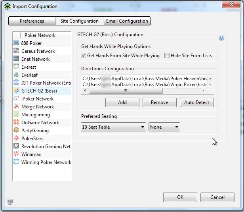The image size is (244, 212).
Task: Select Everleaf in the network list
Action: (x=42, y=75)
